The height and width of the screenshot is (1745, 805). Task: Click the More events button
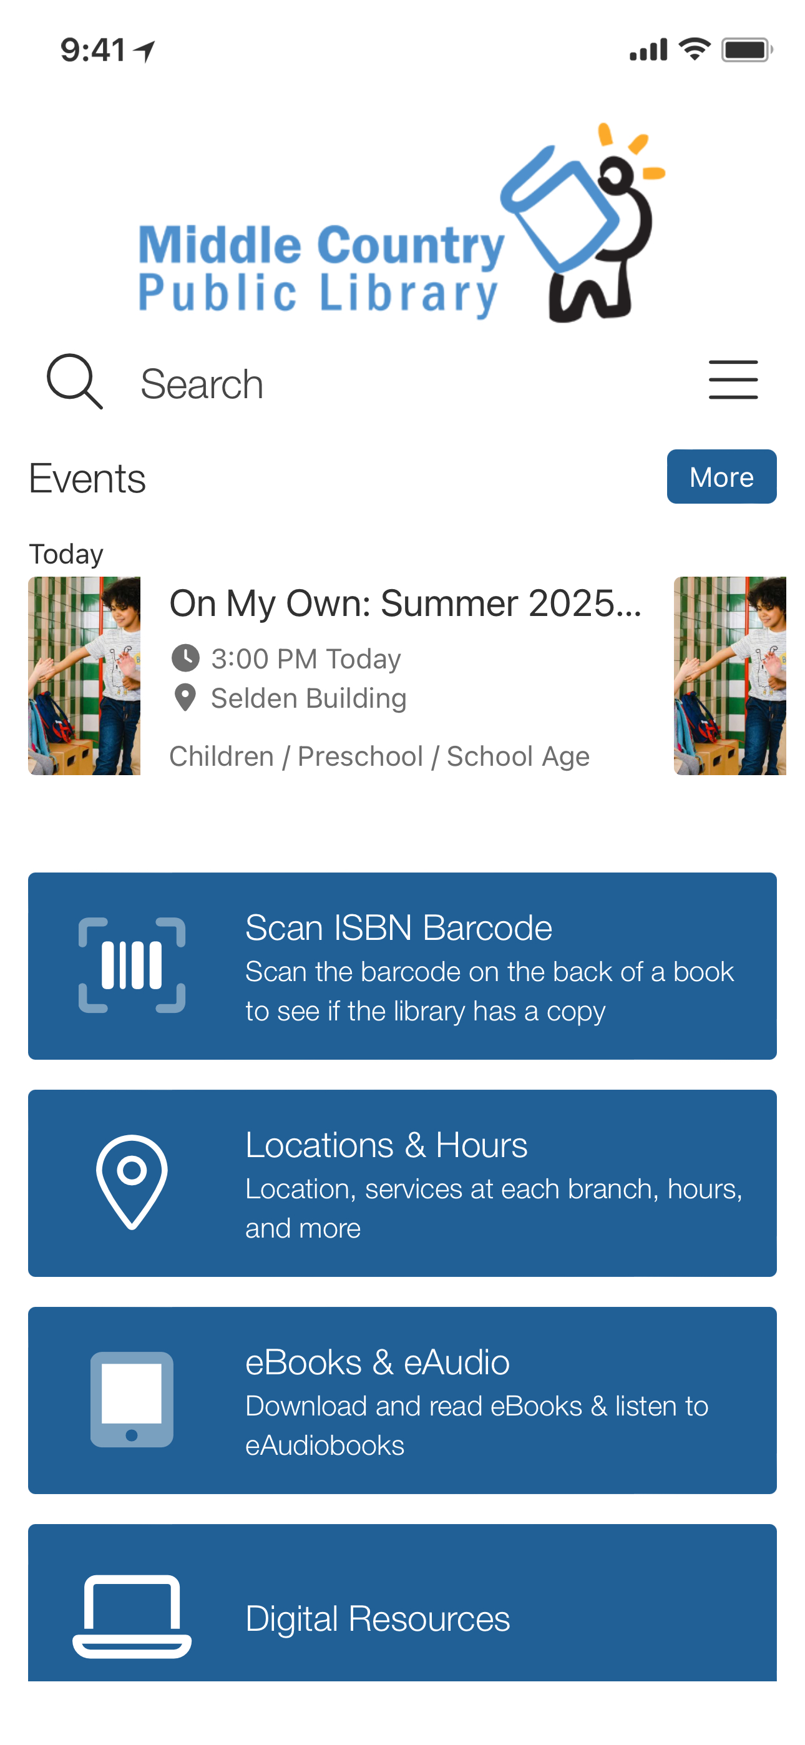point(721,476)
